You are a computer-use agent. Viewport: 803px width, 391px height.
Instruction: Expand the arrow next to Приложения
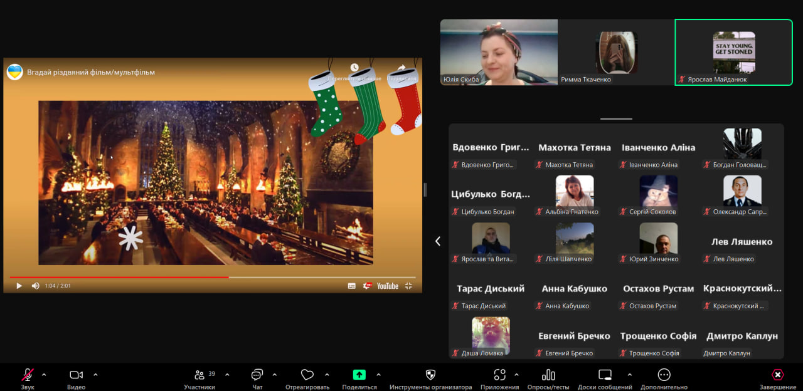[x=516, y=375]
